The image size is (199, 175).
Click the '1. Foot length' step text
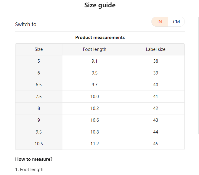(x=29, y=170)
